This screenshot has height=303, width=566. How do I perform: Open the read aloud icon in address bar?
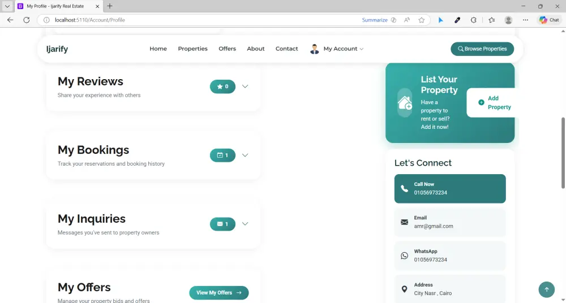click(407, 20)
